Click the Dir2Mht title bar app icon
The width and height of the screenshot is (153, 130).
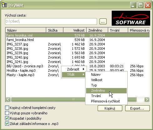tap(4, 5)
